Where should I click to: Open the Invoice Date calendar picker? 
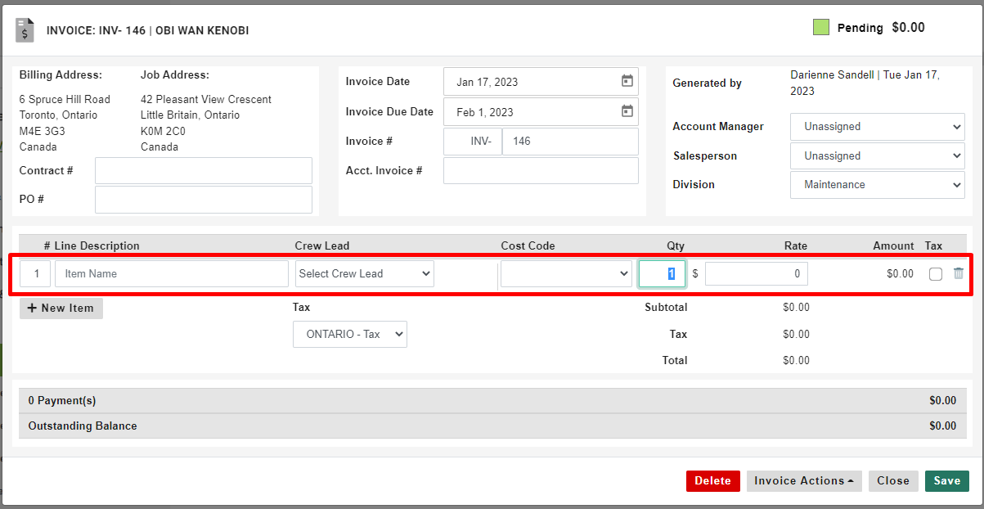627,81
